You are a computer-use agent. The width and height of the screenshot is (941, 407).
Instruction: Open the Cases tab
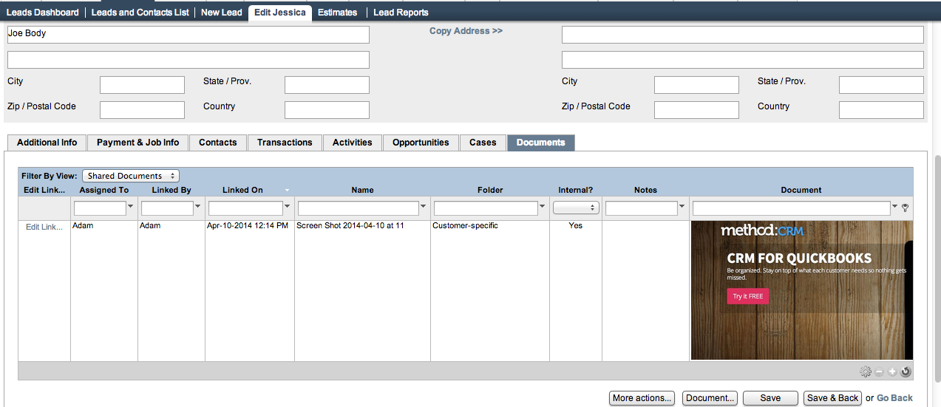(x=483, y=143)
